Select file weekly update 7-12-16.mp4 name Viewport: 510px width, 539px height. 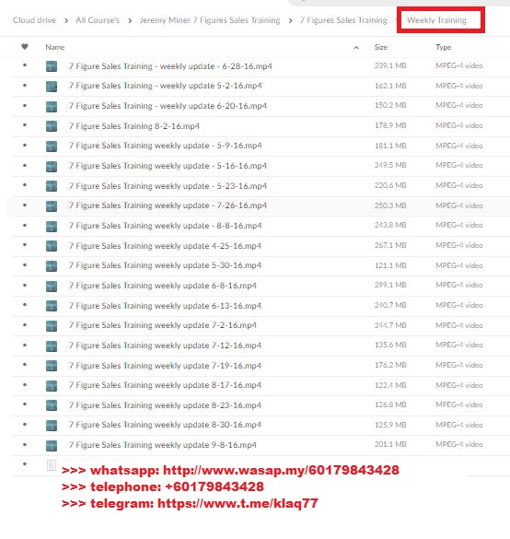165,346
